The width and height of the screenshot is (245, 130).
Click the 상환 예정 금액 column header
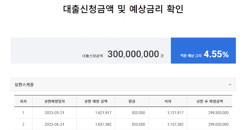[96, 101]
